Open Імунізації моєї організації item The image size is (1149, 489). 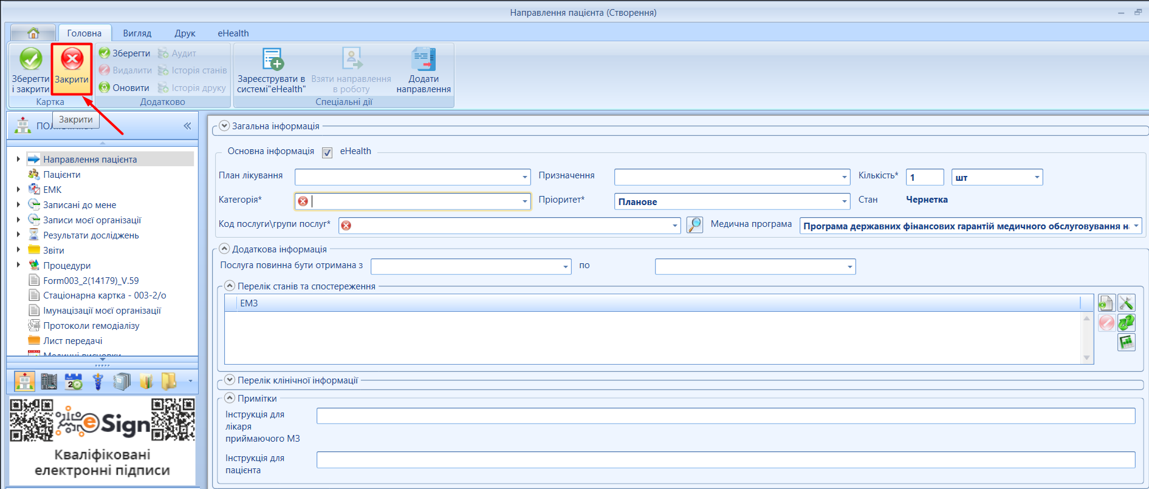(x=101, y=311)
